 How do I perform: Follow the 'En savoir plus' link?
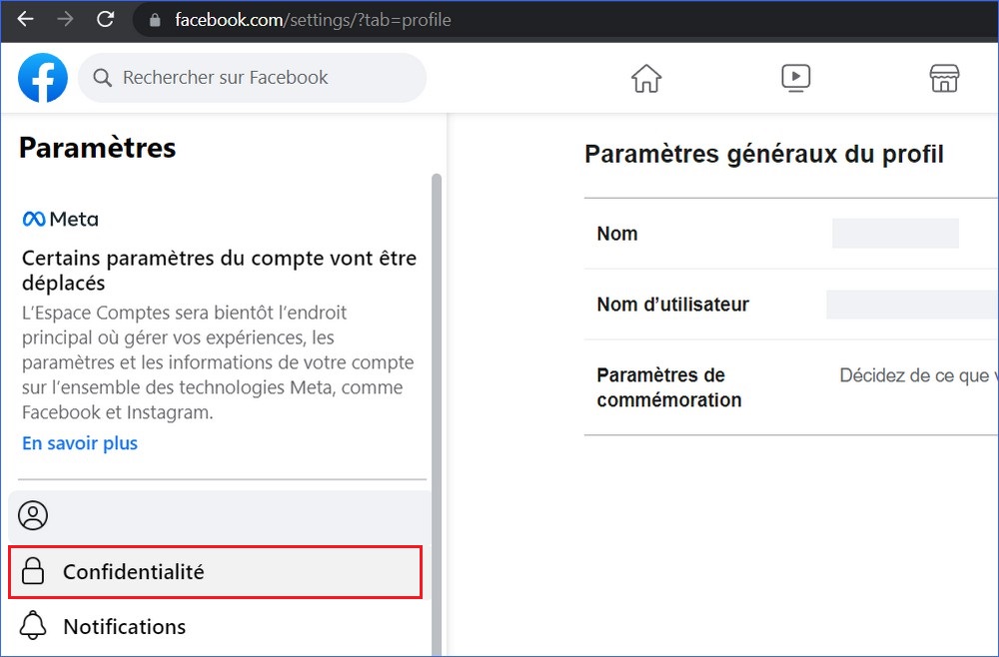point(80,443)
